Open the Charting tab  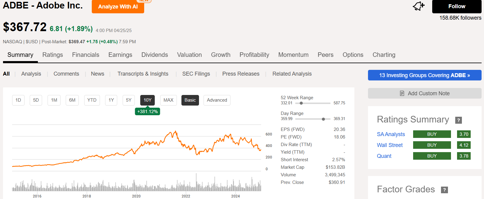coord(384,55)
